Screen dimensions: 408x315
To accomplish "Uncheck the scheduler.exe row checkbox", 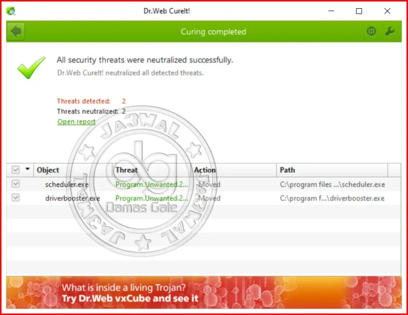I will (16, 184).
